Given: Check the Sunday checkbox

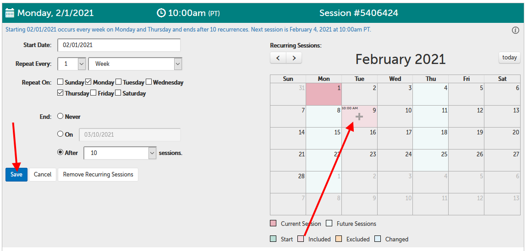Looking at the screenshot, I should tap(60, 82).
